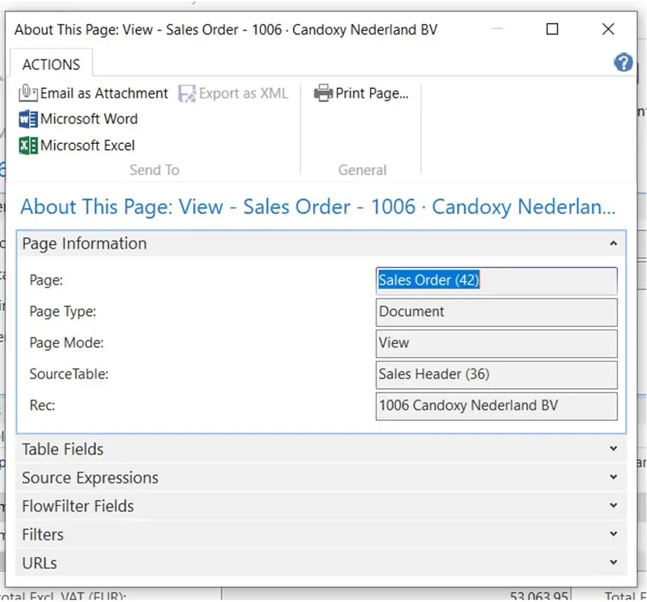Screen dimensions: 647x602
Task: Collapse the Page Information section
Action: [613, 244]
